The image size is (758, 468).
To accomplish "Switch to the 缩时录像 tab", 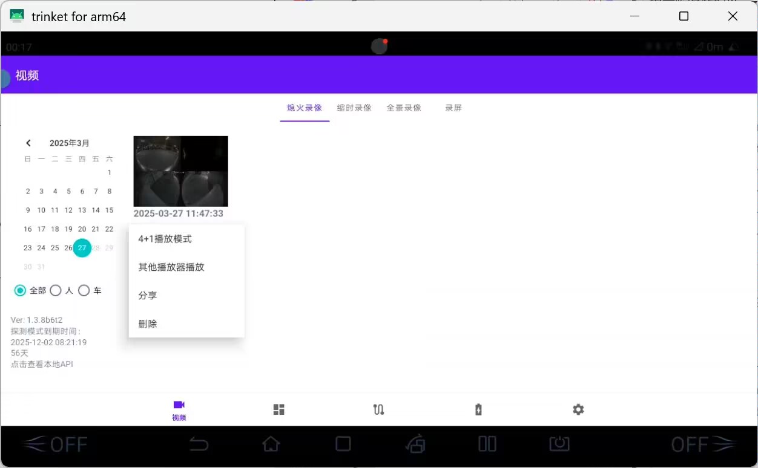I will (354, 108).
